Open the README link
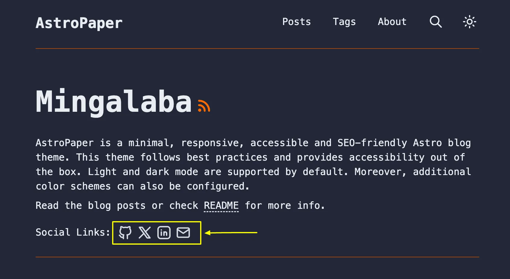 221,205
